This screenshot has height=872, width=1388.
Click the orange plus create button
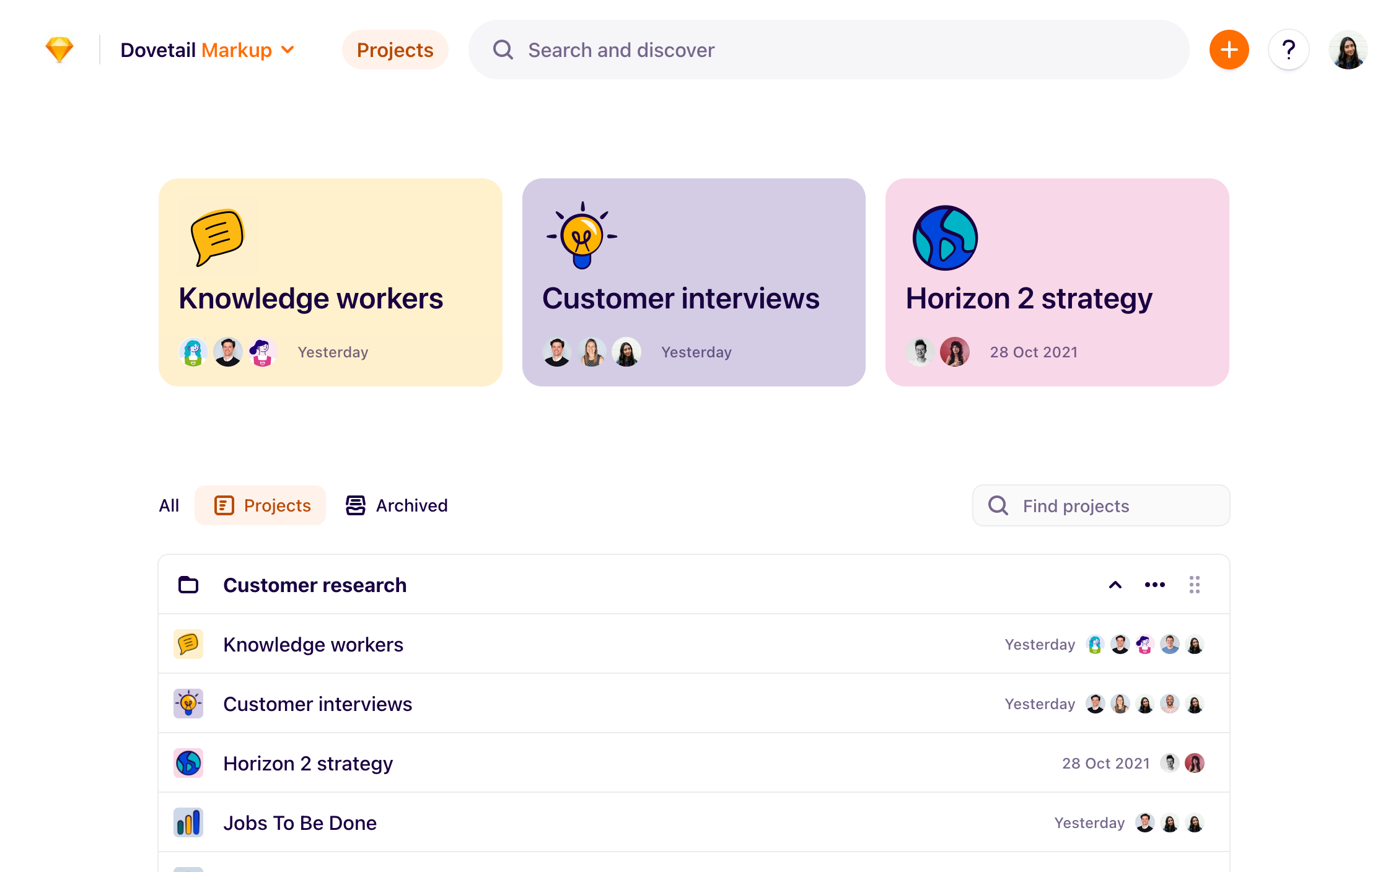pyautogui.click(x=1229, y=50)
